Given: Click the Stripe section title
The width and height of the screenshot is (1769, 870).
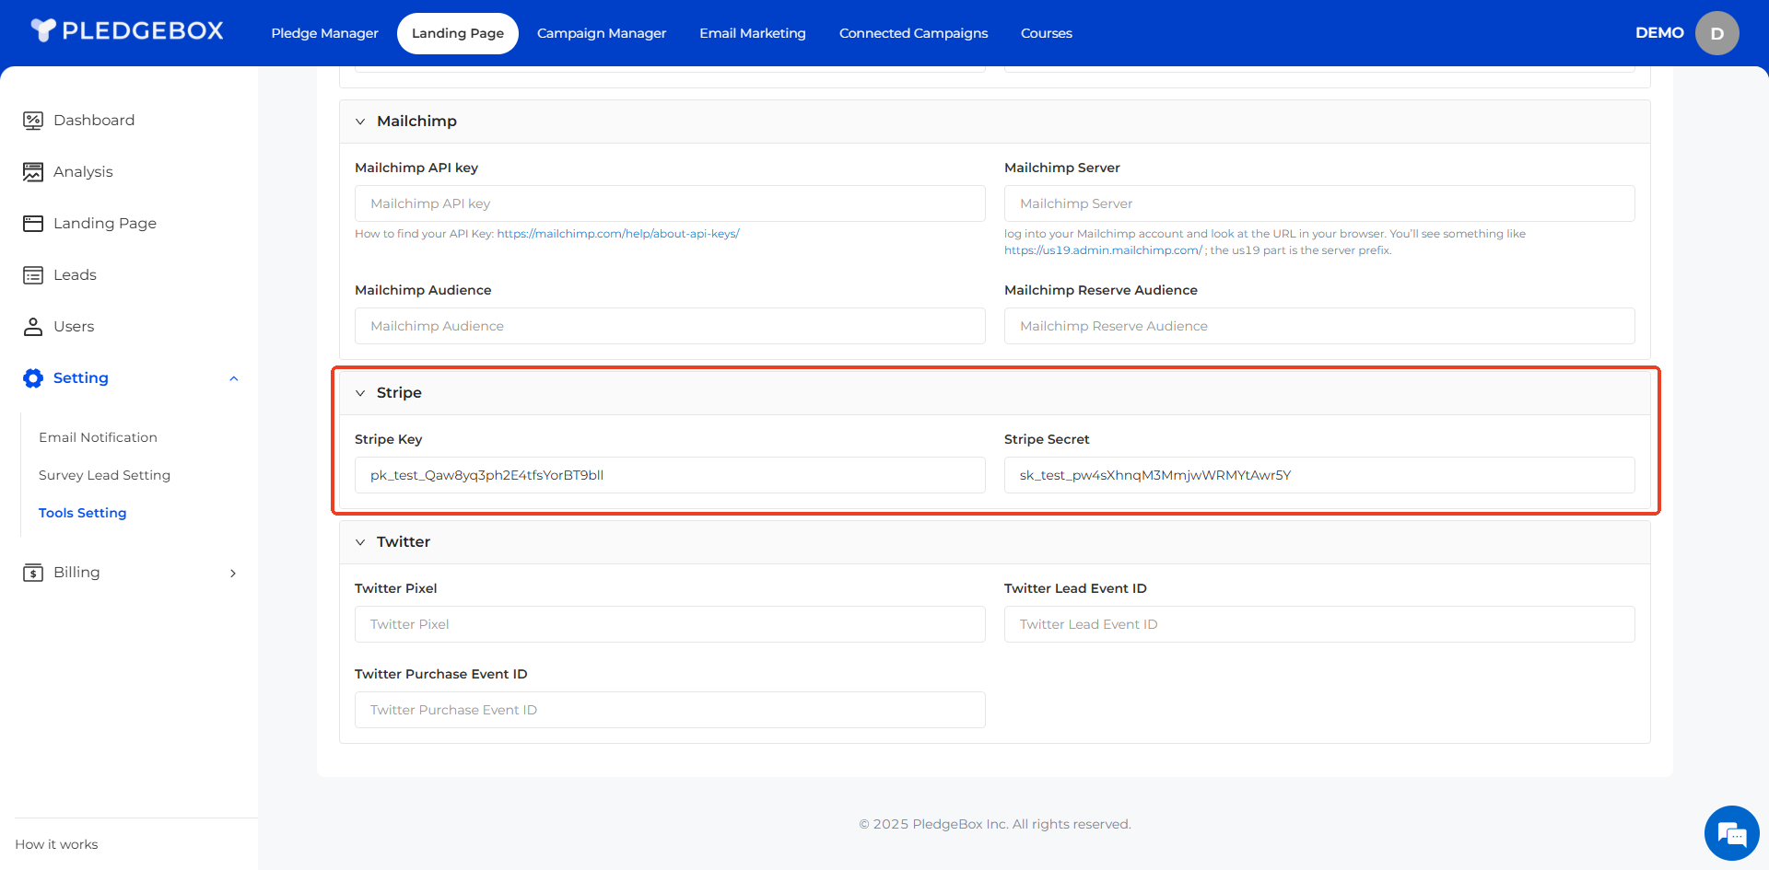Looking at the screenshot, I should coord(399,393).
